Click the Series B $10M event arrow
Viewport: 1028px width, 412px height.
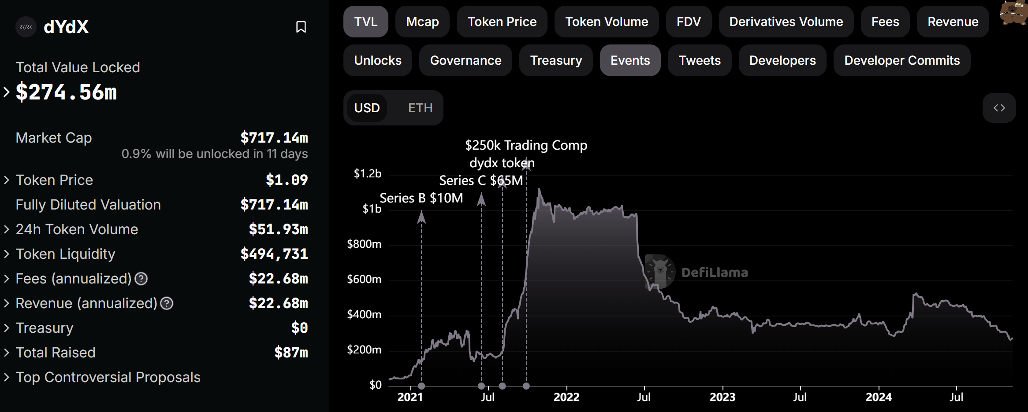point(421,217)
